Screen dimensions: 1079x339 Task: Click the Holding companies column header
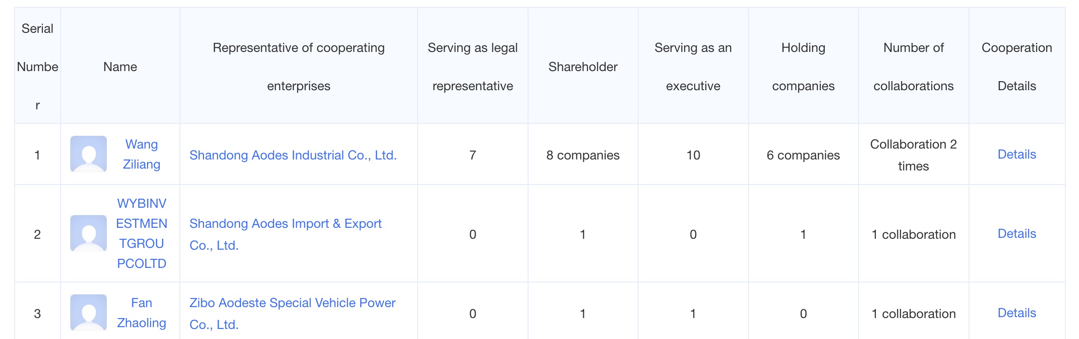803,67
